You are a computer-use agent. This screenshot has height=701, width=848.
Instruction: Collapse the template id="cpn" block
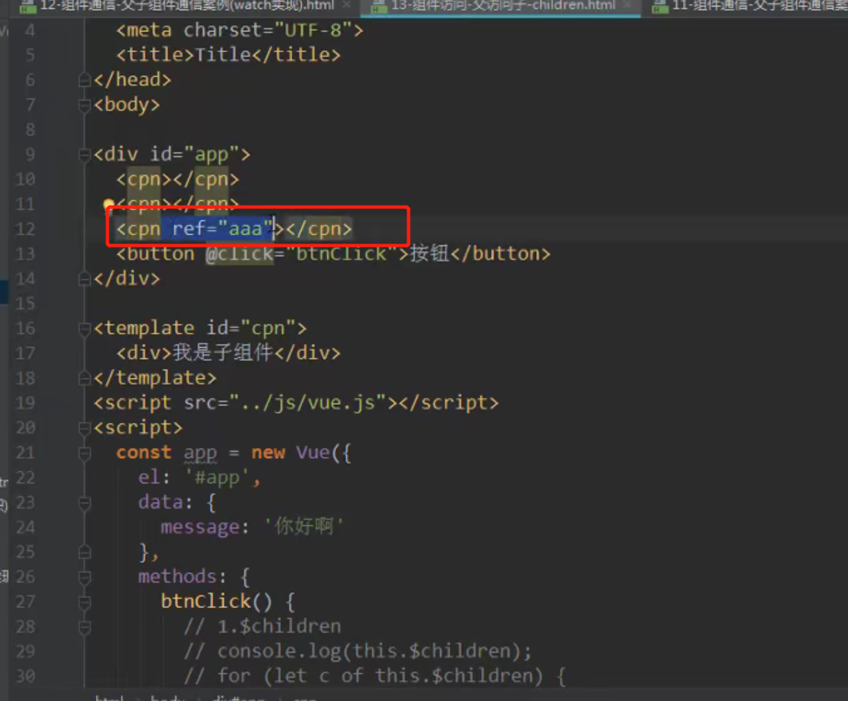click(x=84, y=329)
